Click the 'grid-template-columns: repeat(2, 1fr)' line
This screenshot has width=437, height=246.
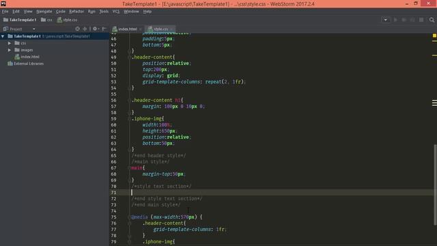click(194, 82)
